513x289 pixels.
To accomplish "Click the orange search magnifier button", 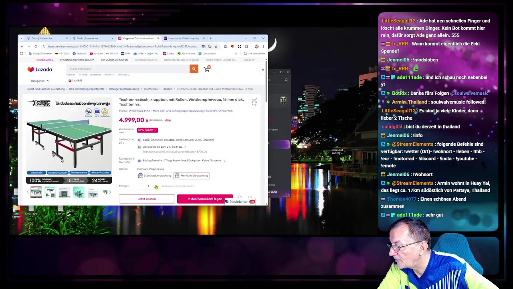I will point(194,69).
